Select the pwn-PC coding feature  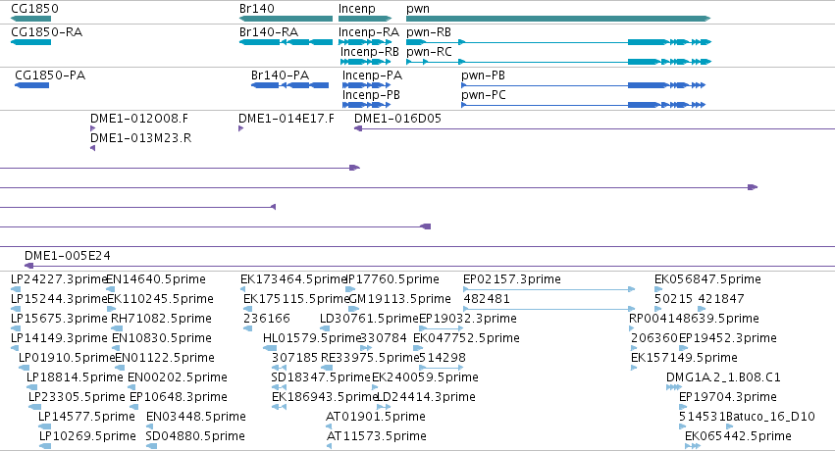[x=583, y=105]
